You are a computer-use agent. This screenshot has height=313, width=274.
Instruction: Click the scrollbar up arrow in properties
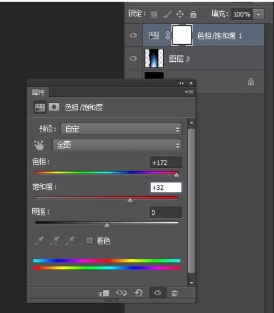tap(191, 123)
